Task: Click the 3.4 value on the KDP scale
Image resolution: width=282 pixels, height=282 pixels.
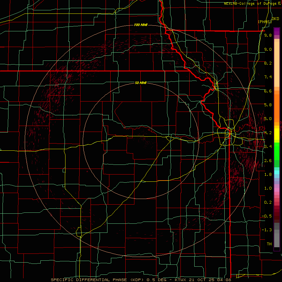Action: [268, 147]
